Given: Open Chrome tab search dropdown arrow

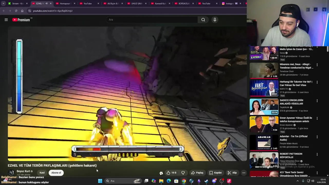Looking at the screenshot, I should [3, 4].
